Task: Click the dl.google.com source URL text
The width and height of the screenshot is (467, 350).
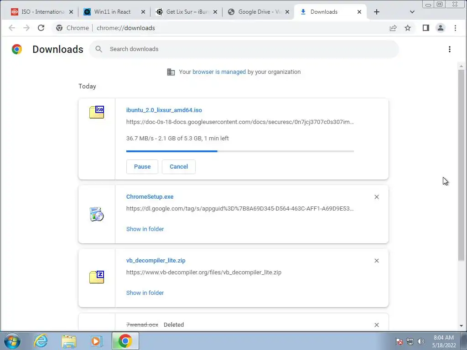Action: 240,209
